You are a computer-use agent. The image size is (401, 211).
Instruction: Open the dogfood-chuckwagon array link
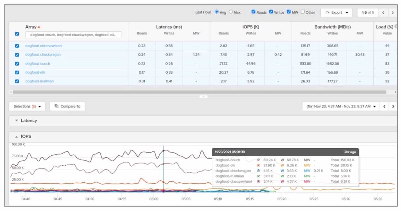click(x=43, y=55)
